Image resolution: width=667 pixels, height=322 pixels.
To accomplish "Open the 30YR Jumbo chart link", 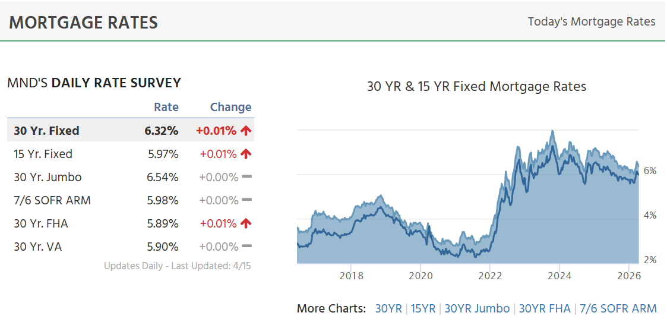I will point(477,308).
